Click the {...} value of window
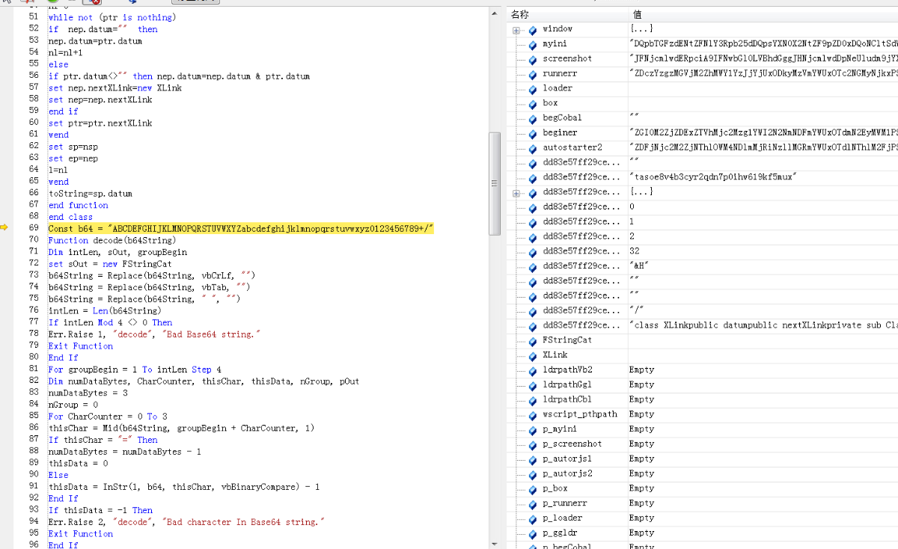Screen dimensions: 898x549 [x=641, y=29]
